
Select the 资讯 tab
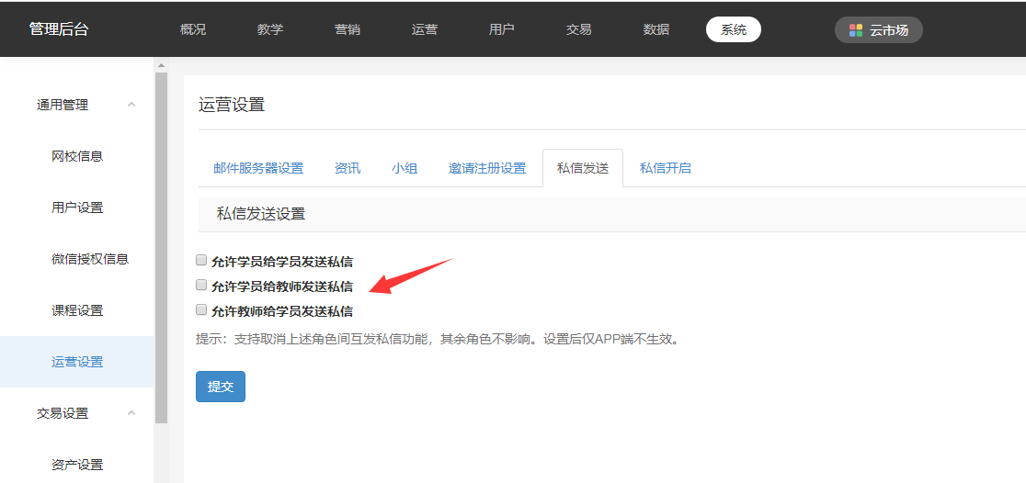pos(348,168)
